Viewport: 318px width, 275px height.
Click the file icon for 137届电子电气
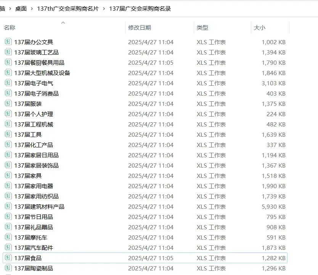click(8, 83)
